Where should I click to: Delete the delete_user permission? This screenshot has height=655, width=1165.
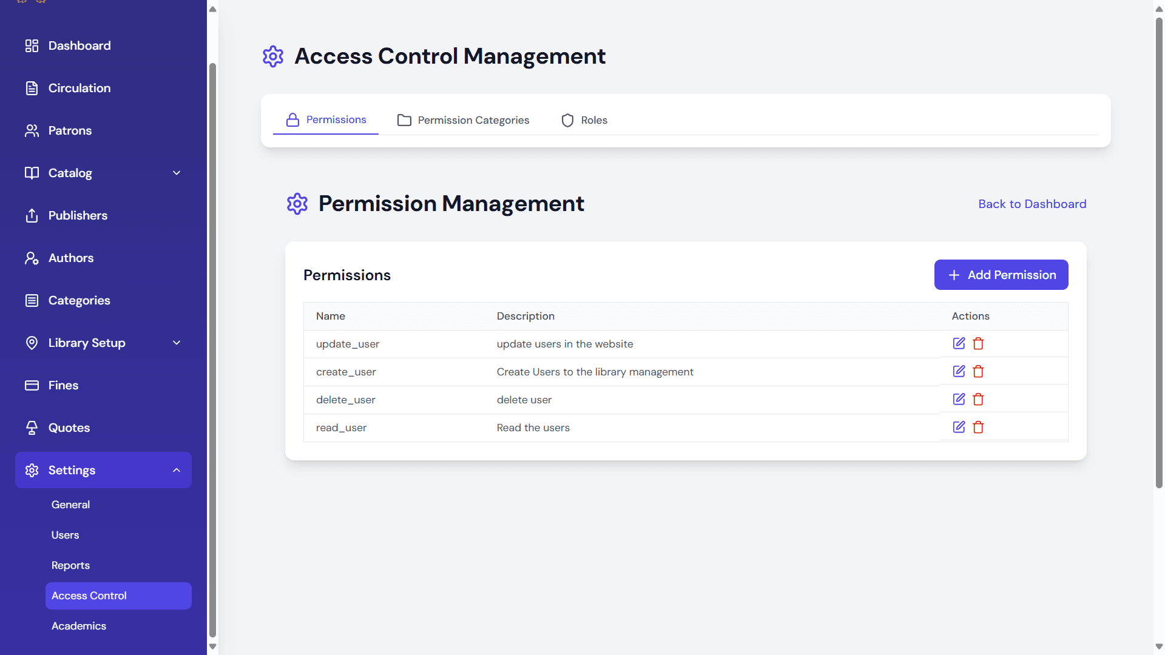click(978, 400)
